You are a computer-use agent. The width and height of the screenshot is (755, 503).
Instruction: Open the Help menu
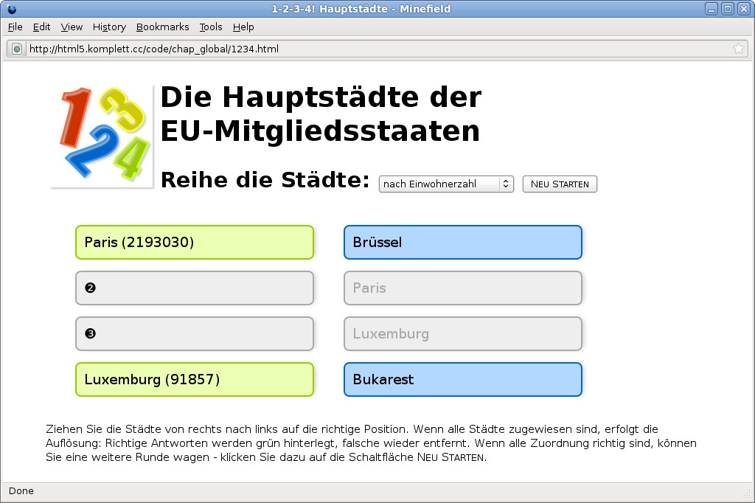[x=243, y=27]
